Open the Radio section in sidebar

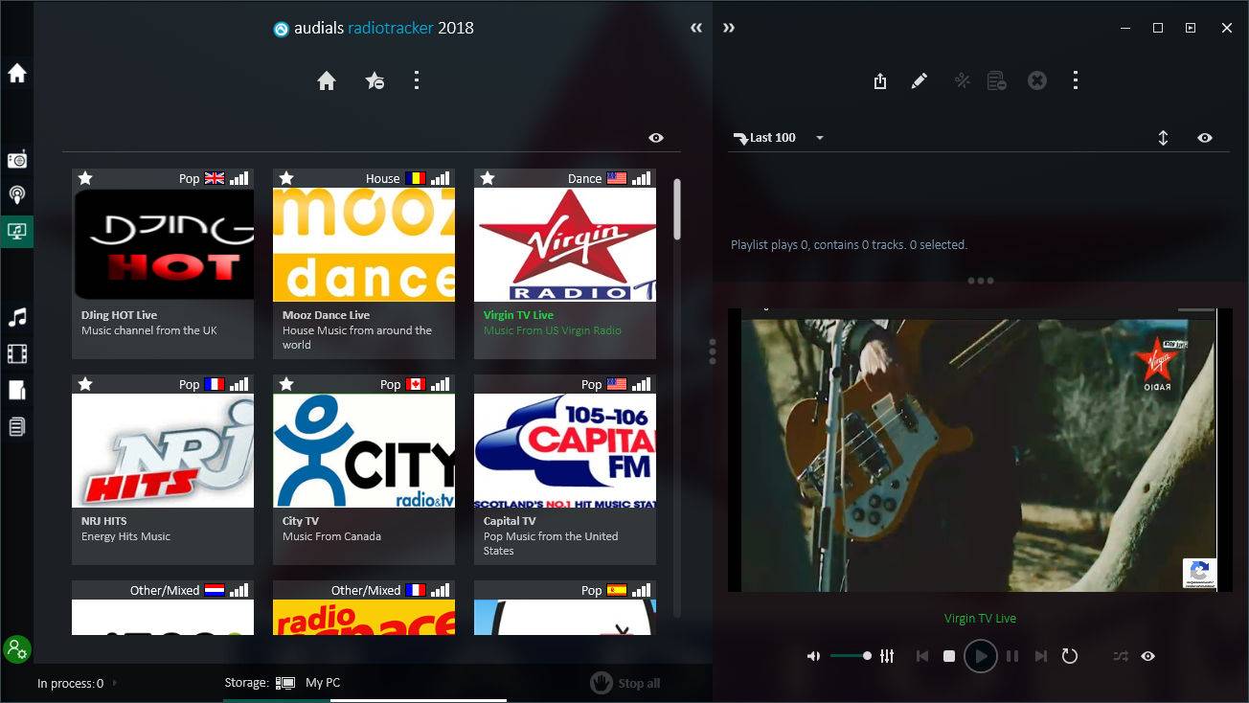[x=17, y=159]
